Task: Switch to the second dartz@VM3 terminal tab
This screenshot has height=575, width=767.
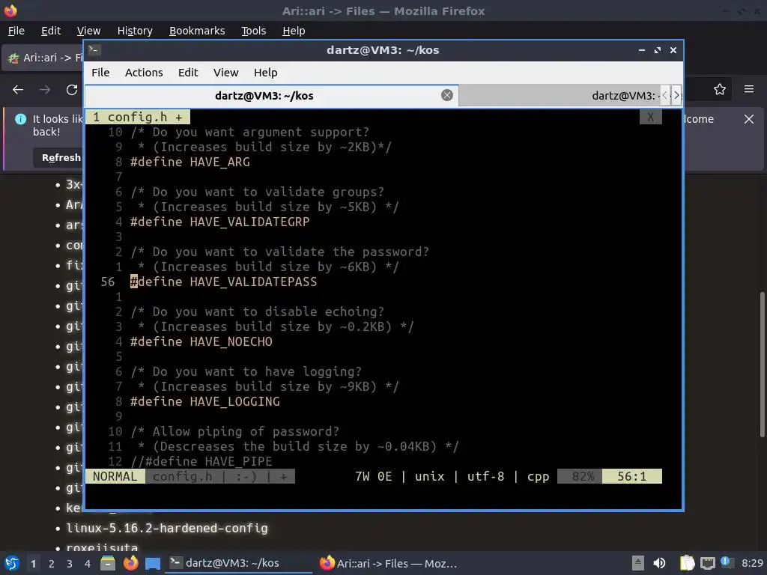Action: (x=559, y=95)
